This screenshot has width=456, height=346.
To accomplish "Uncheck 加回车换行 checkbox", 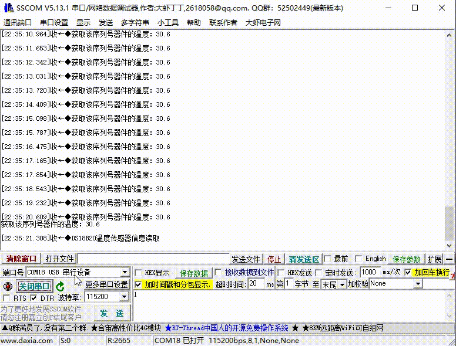I will coord(408,272).
